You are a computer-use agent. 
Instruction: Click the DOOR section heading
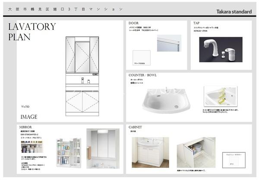coord(134,23)
